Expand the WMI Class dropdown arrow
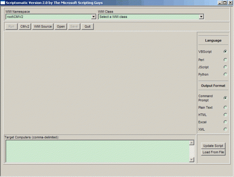Screen dimensions: 234x177 coord(201,17)
